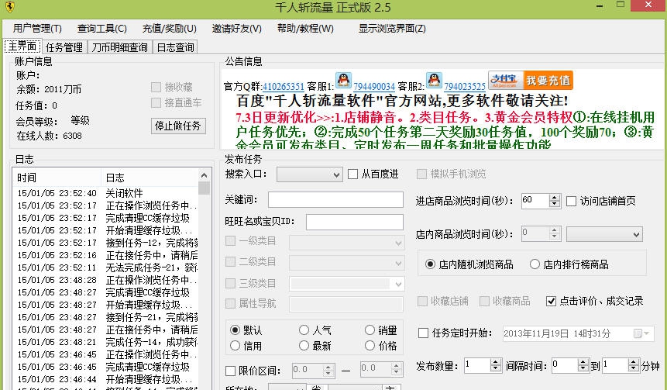Click the QQ penguin icon for 客服2

point(434,80)
